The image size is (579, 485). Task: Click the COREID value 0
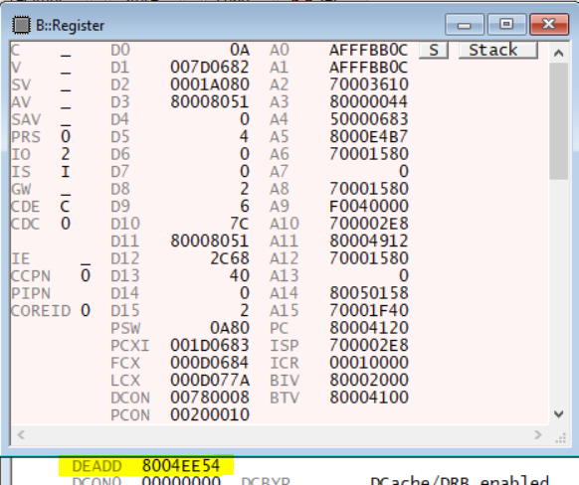(x=86, y=310)
